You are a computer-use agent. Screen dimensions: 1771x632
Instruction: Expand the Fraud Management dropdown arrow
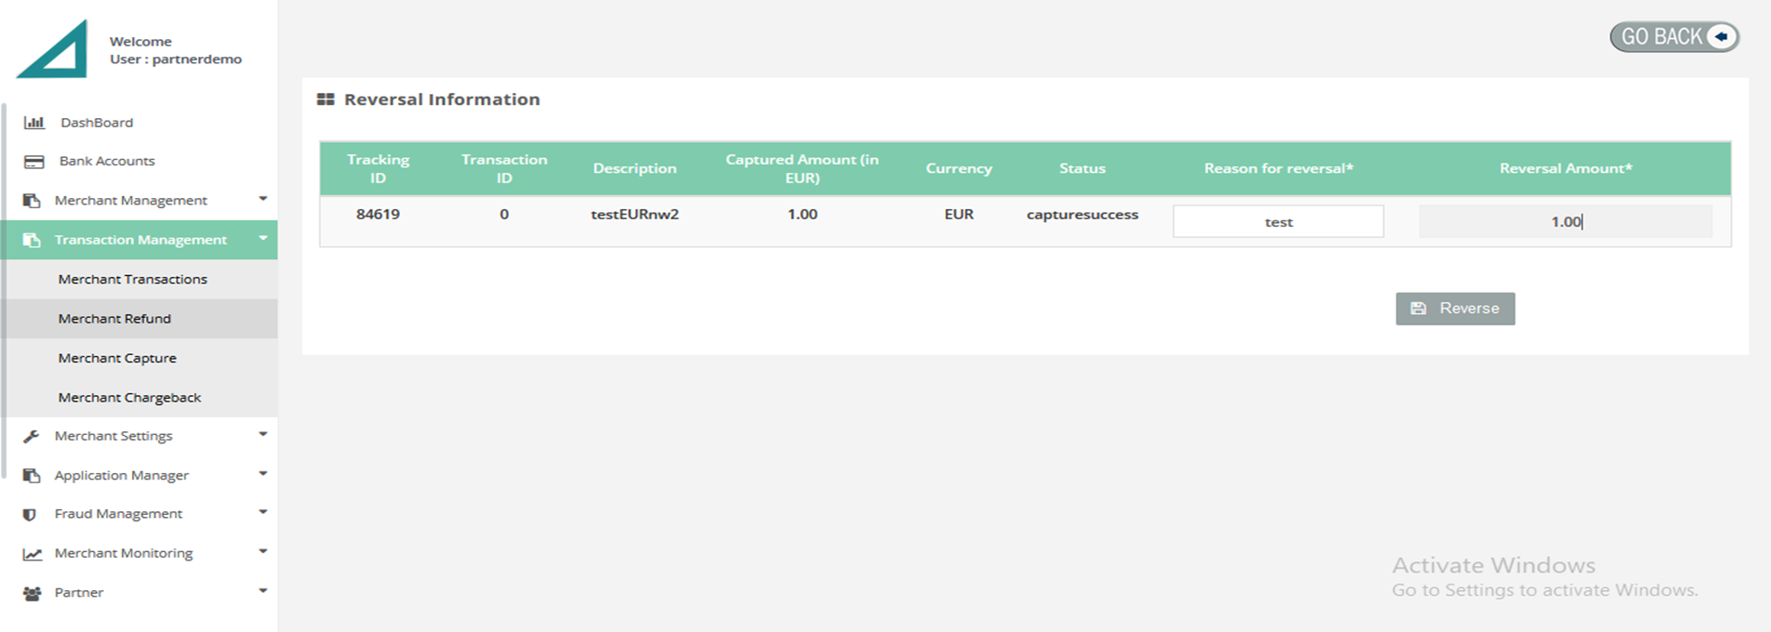(x=263, y=512)
